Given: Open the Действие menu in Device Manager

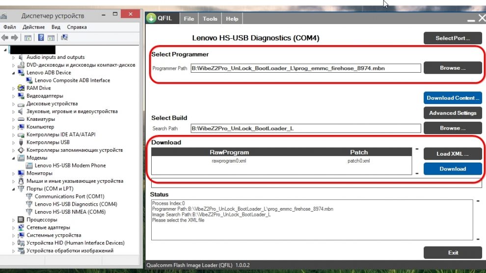Looking at the screenshot, I should tap(33, 27).
